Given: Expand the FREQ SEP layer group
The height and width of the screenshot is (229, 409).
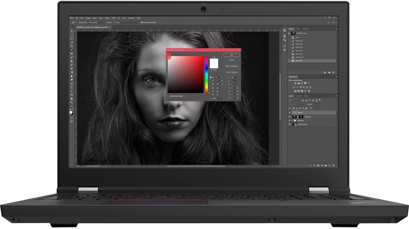Looking at the screenshot, I should 293,120.
